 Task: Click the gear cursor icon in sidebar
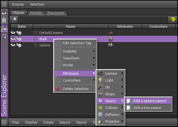coord(4,36)
